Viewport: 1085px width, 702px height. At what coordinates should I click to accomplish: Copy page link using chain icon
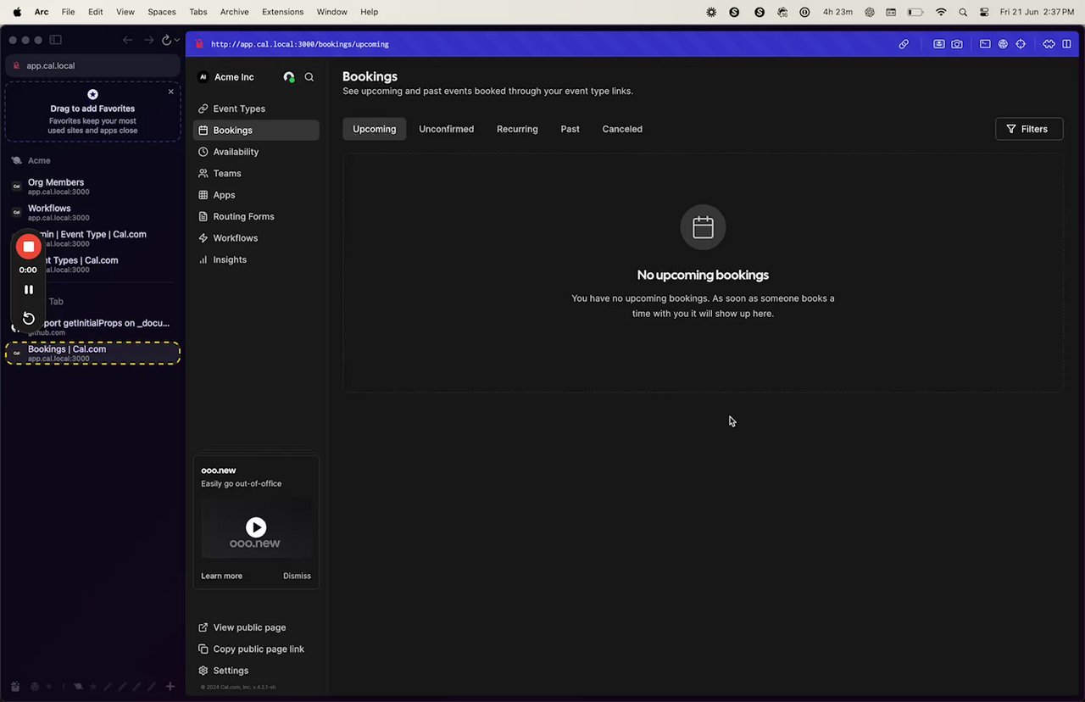click(904, 44)
